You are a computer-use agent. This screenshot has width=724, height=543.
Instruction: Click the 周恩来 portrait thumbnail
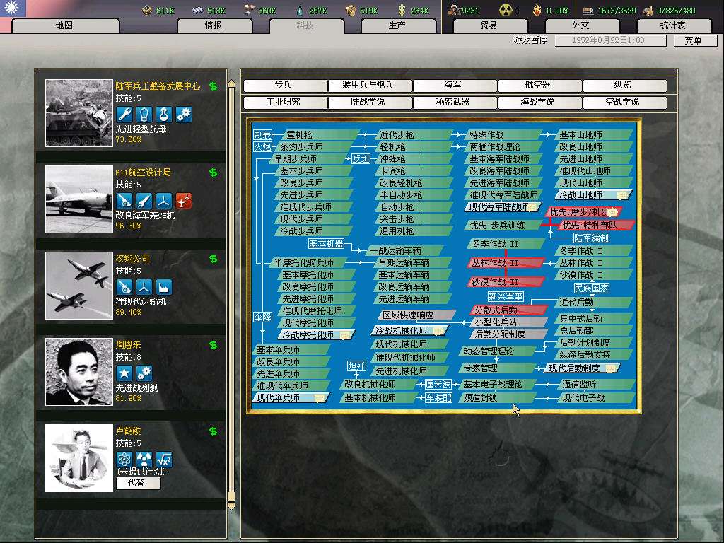point(78,372)
